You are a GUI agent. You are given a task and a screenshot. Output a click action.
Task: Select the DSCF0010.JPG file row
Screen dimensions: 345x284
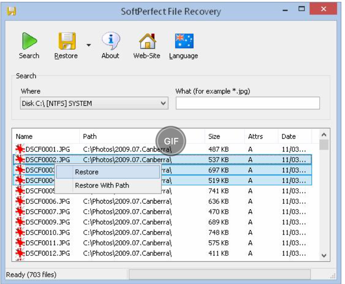click(x=48, y=233)
